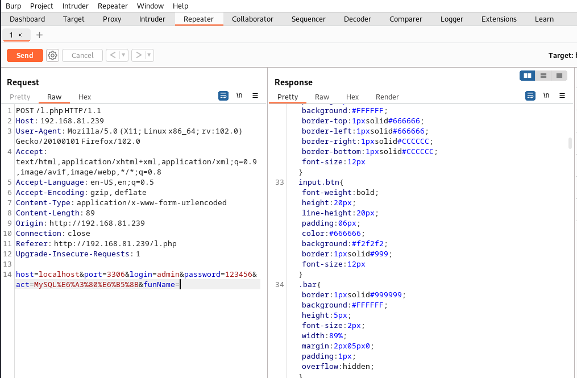
Task: Click the orange Send button
Action: tap(24, 55)
